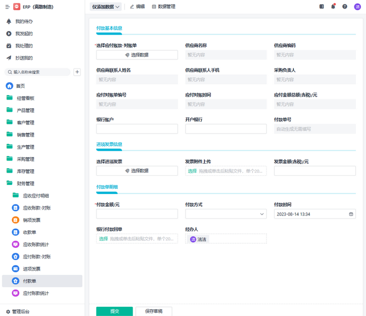Click the 银行账户 input field
The height and width of the screenshot is (316, 366).
point(137,129)
